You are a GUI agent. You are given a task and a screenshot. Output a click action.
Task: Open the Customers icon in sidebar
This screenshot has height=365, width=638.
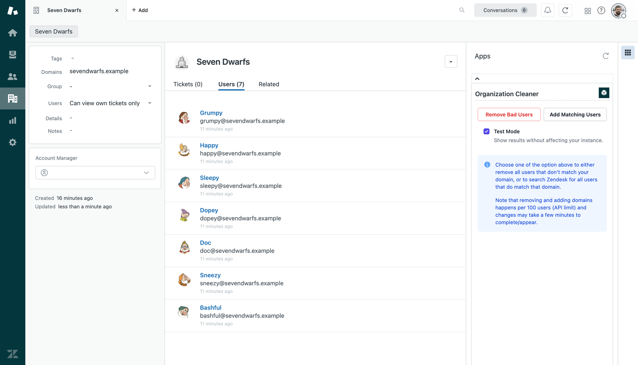(x=12, y=77)
